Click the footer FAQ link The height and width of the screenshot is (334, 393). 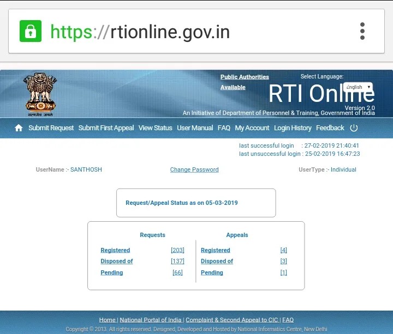288,320
